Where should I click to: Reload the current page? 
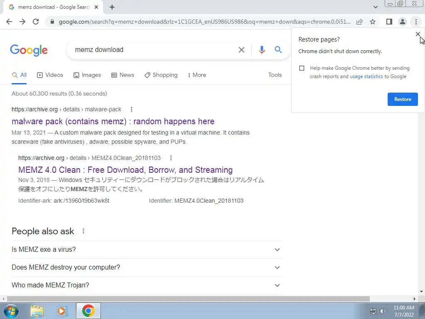pyautogui.click(x=36, y=22)
